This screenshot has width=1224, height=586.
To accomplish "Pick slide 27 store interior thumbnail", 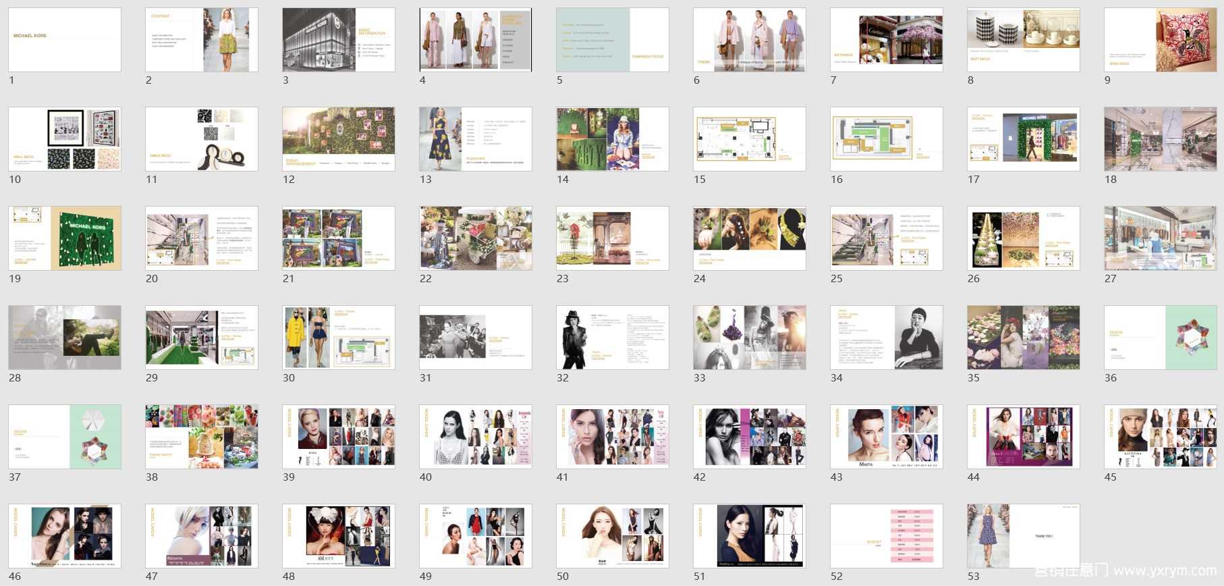I will click(1161, 238).
